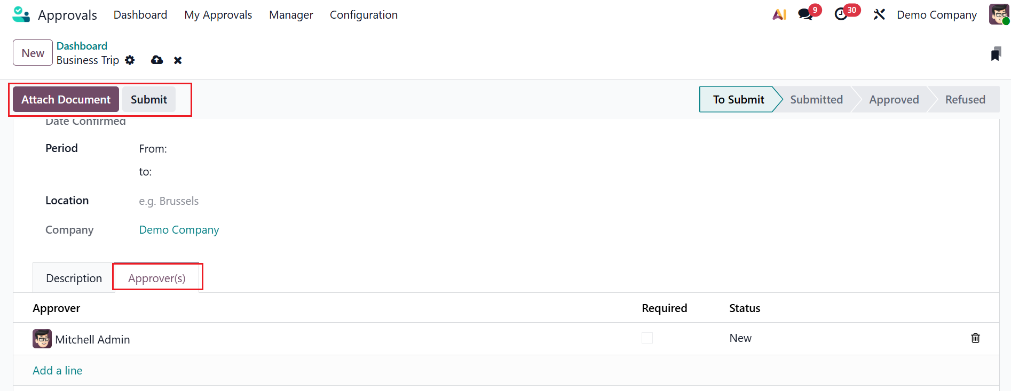Open the user avatar menu
The image size is (1011, 391).
[999, 14]
